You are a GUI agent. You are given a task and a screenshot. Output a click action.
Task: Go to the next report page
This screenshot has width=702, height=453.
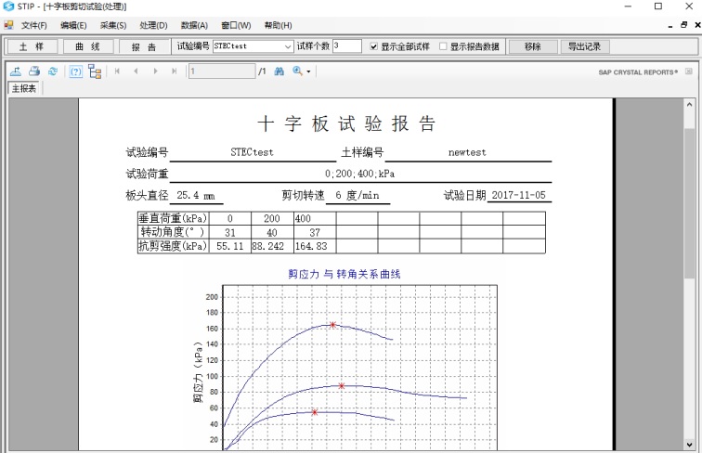tap(155, 71)
